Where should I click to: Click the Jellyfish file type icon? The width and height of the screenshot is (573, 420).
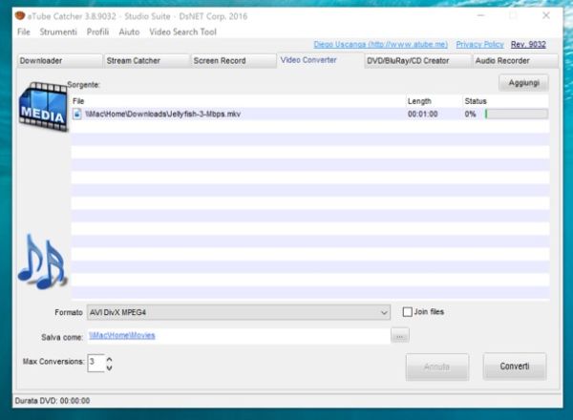(77, 114)
